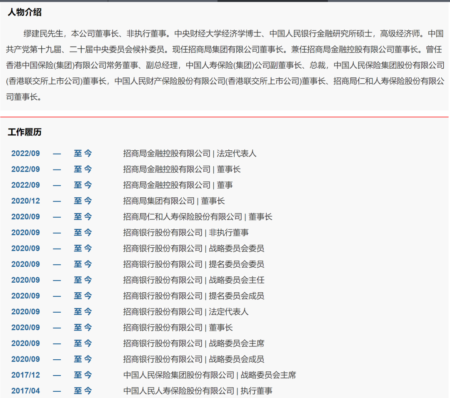Click 2022/09 date in 招商局金融控股 法定代表人 row

tap(25, 153)
